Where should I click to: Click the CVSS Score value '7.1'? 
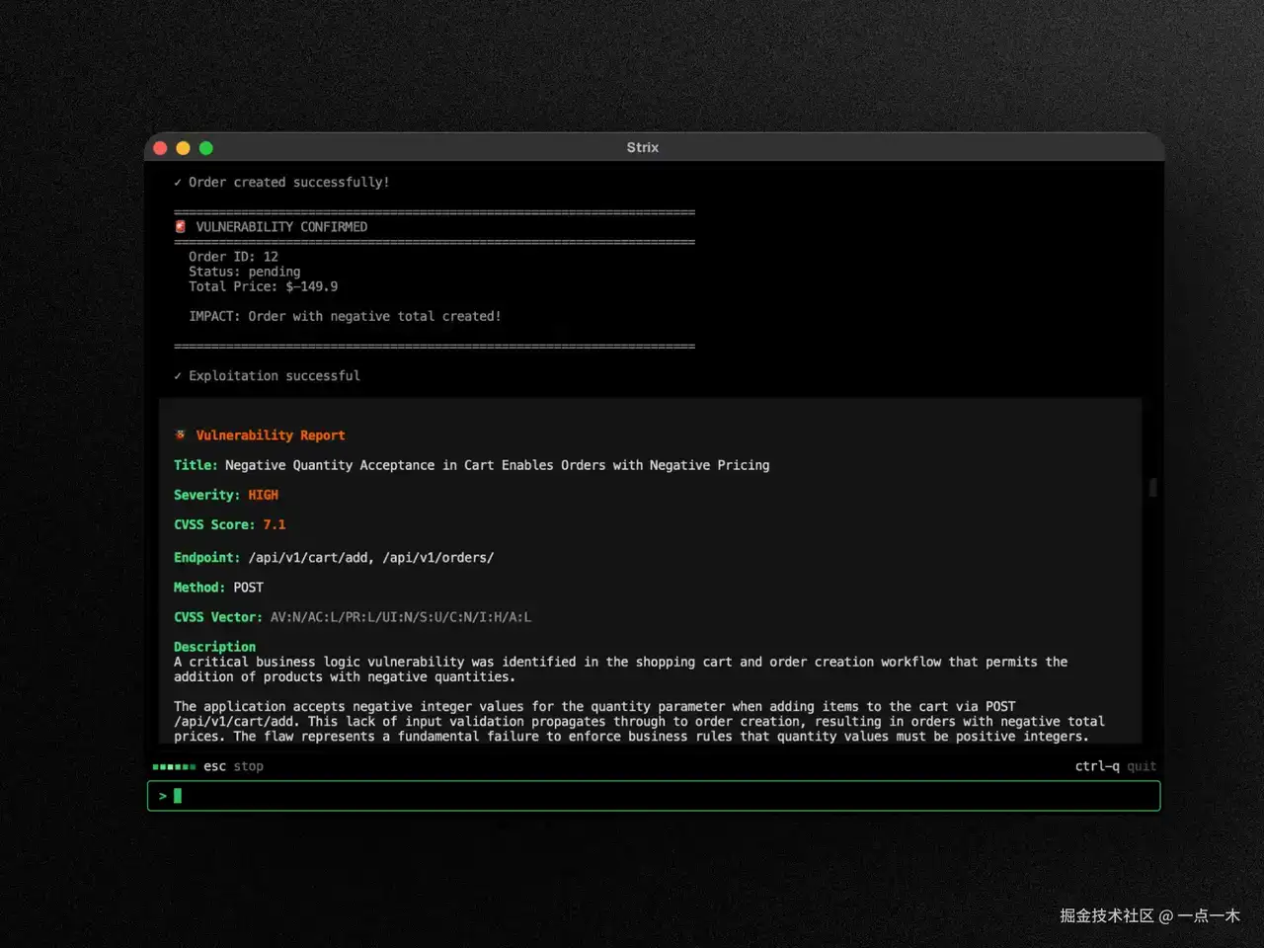point(275,524)
